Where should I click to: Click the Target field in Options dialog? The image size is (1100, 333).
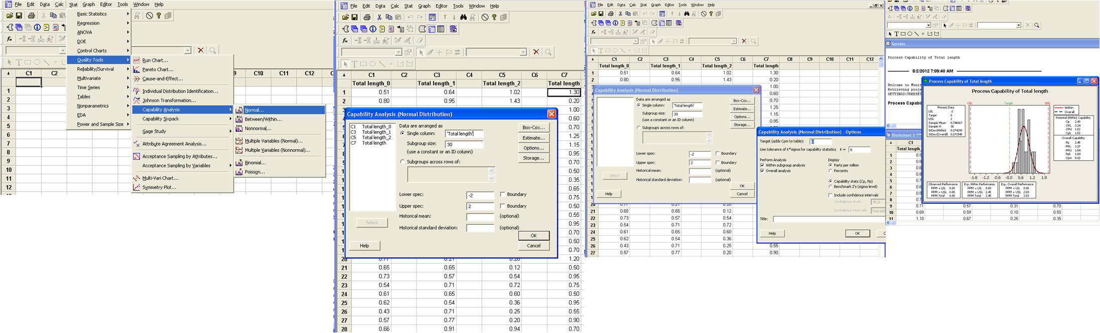tap(820, 142)
